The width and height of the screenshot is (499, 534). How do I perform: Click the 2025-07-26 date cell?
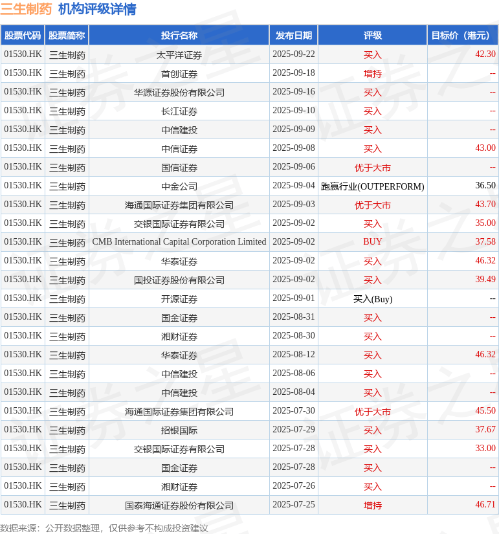coord(294,486)
